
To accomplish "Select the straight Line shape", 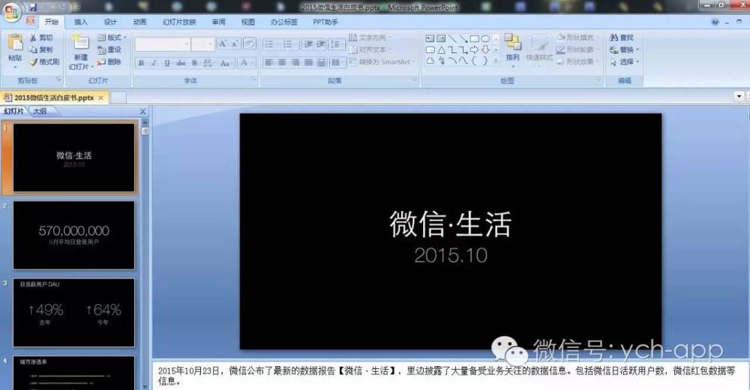I will (452, 39).
